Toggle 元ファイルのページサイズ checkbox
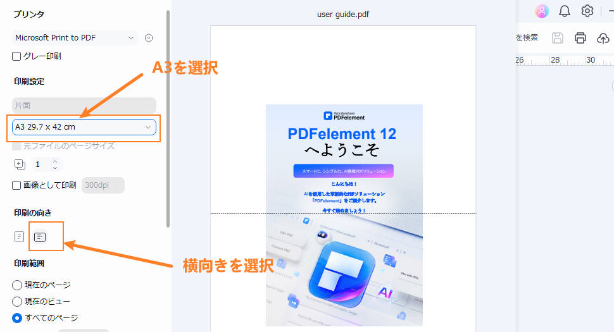The image size is (614, 332). [16, 146]
